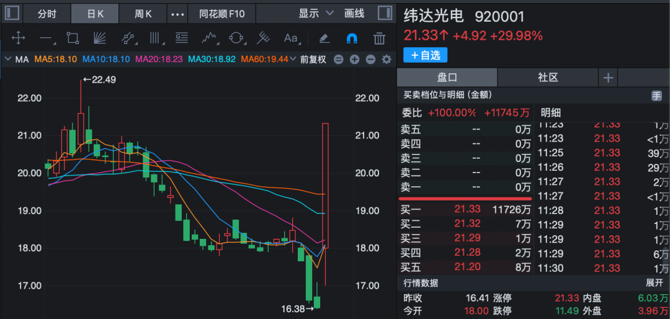Click the 委比 +100.00% value
The image size is (670, 319).
452,113
